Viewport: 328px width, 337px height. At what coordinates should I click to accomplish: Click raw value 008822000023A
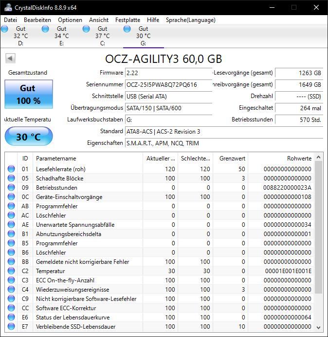point(287,188)
